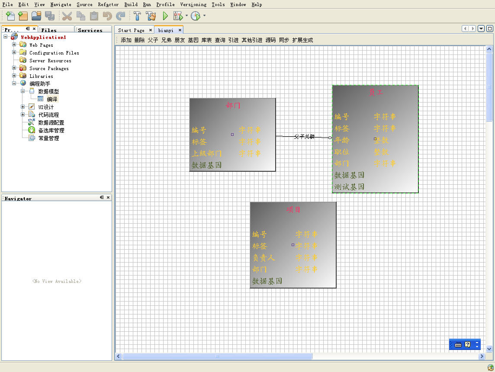Expand the Web Pages tree node
Image resolution: width=495 pixels, height=372 pixels.
click(x=14, y=45)
